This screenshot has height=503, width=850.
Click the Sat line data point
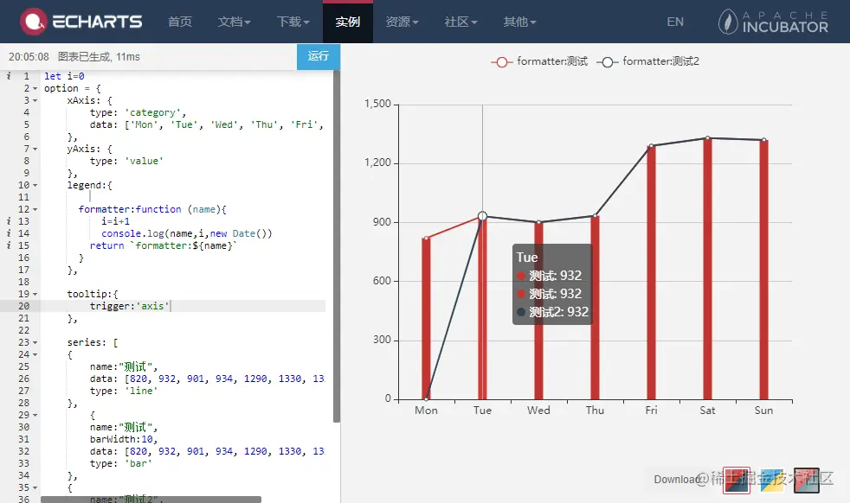pos(707,138)
